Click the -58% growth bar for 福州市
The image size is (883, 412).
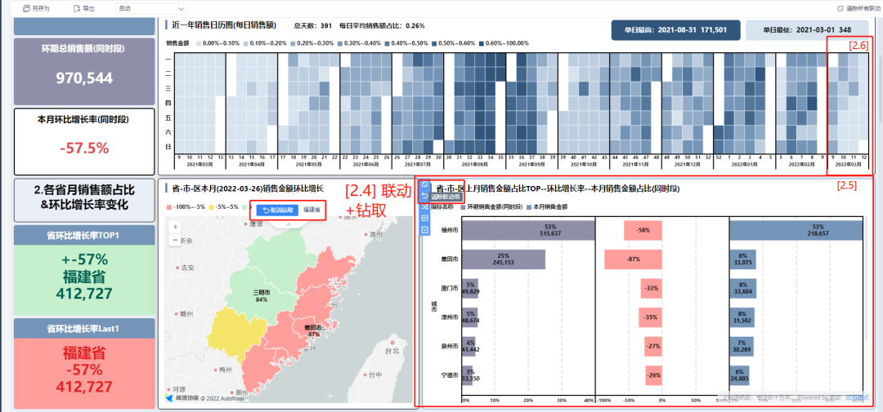click(x=643, y=230)
